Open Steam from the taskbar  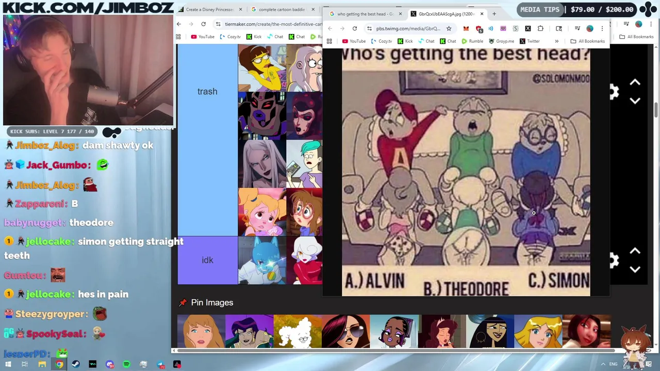click(76, 365)
